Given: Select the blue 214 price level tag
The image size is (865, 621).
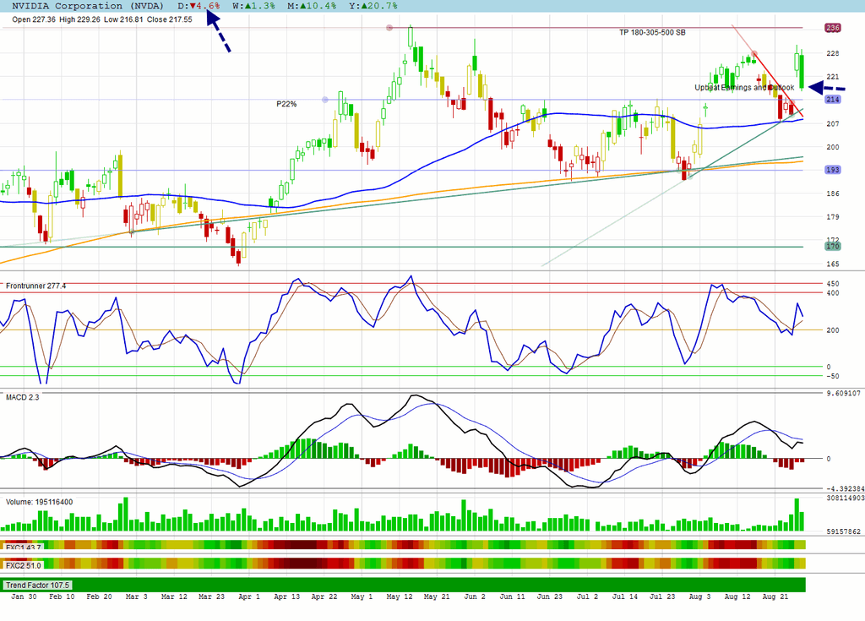Looking at the screenshot, I should [832, 100].
